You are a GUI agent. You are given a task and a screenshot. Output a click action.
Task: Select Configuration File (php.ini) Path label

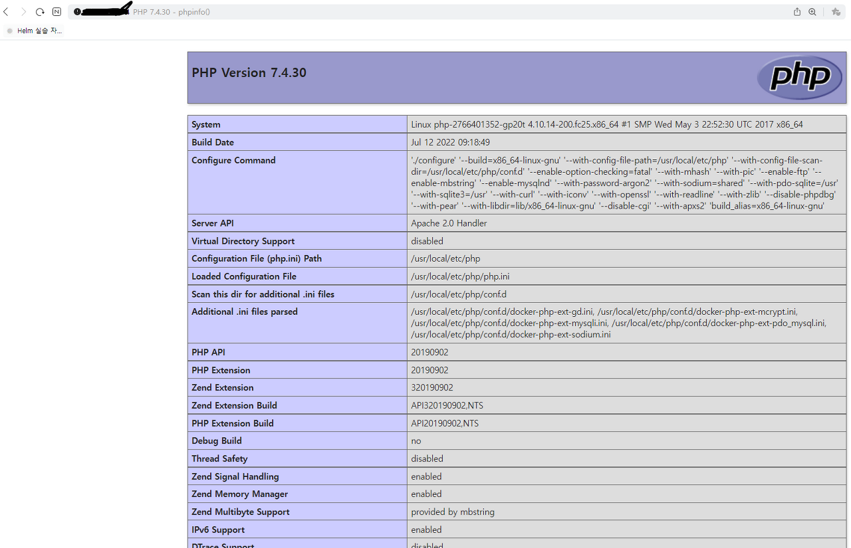click(x=257, y=258)
